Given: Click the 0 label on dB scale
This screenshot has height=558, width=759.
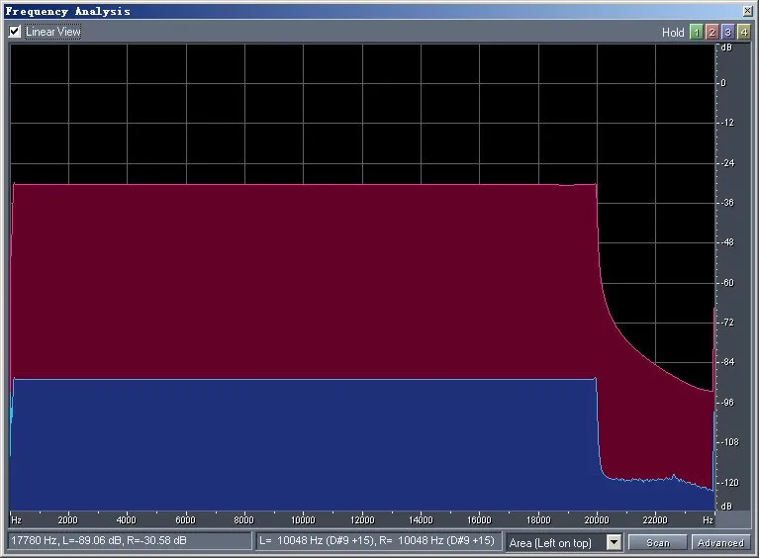Looking at the screenshot, I should point(723,83).
